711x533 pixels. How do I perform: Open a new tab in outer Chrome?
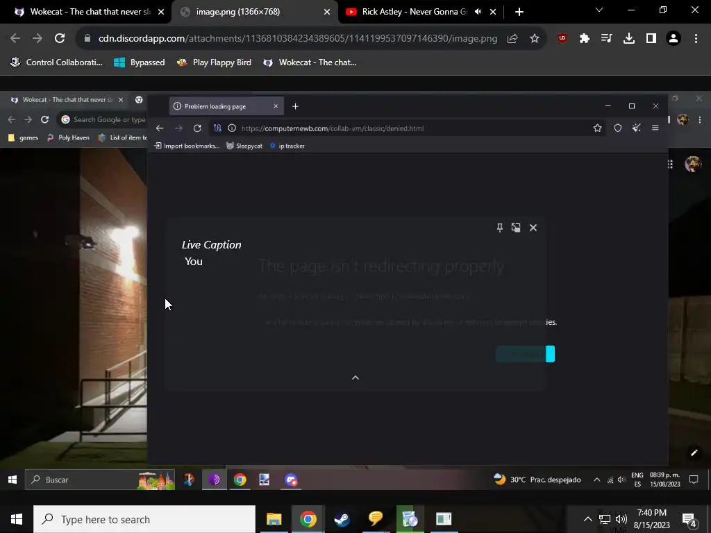coord(519,12)
